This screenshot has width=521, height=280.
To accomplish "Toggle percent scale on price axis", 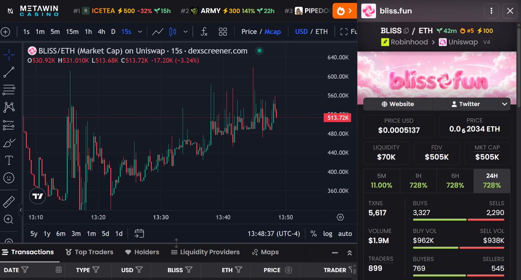I will [x=313, y=234].
